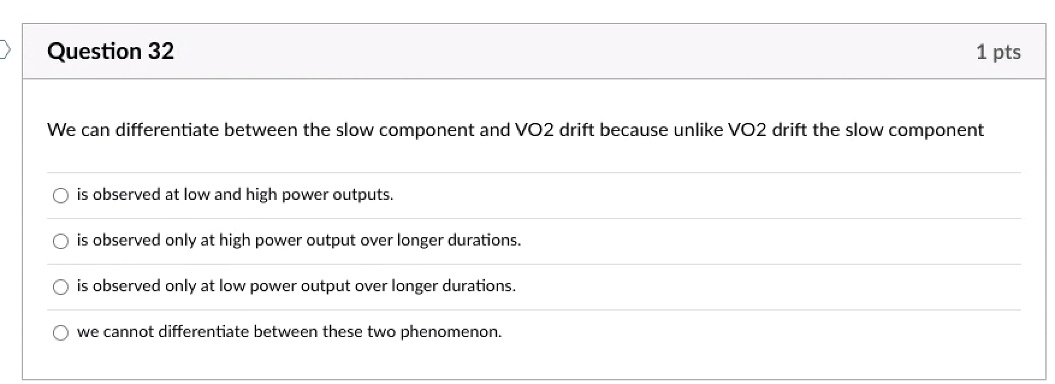This screenshot has height=384, width=1055.
Task: Click the radio button for the last answer option
Action: pyautogui.click(x=60, y=332)
